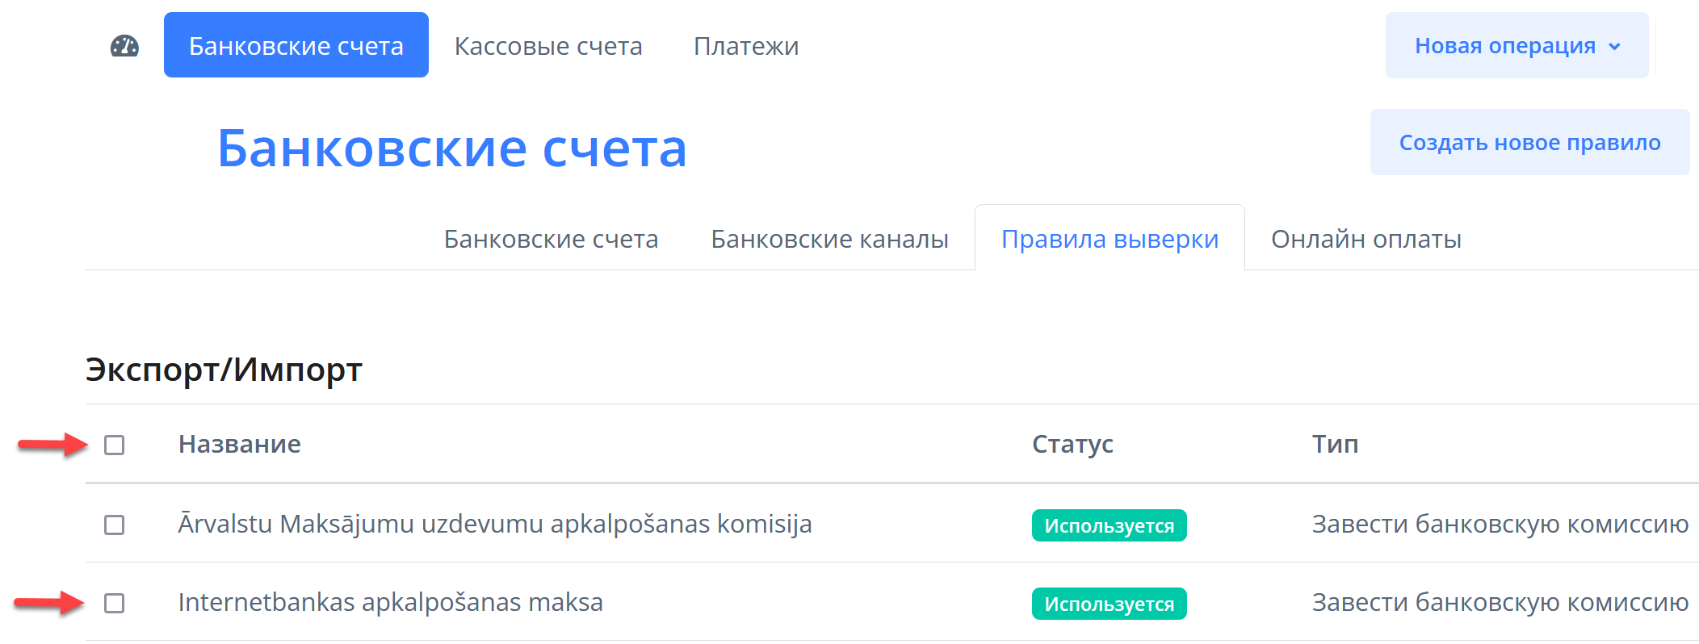Open the Internetbankas apkalpošanas maksa rule
The height and width of the screenshot is (644, 1699).
[390, 602]
